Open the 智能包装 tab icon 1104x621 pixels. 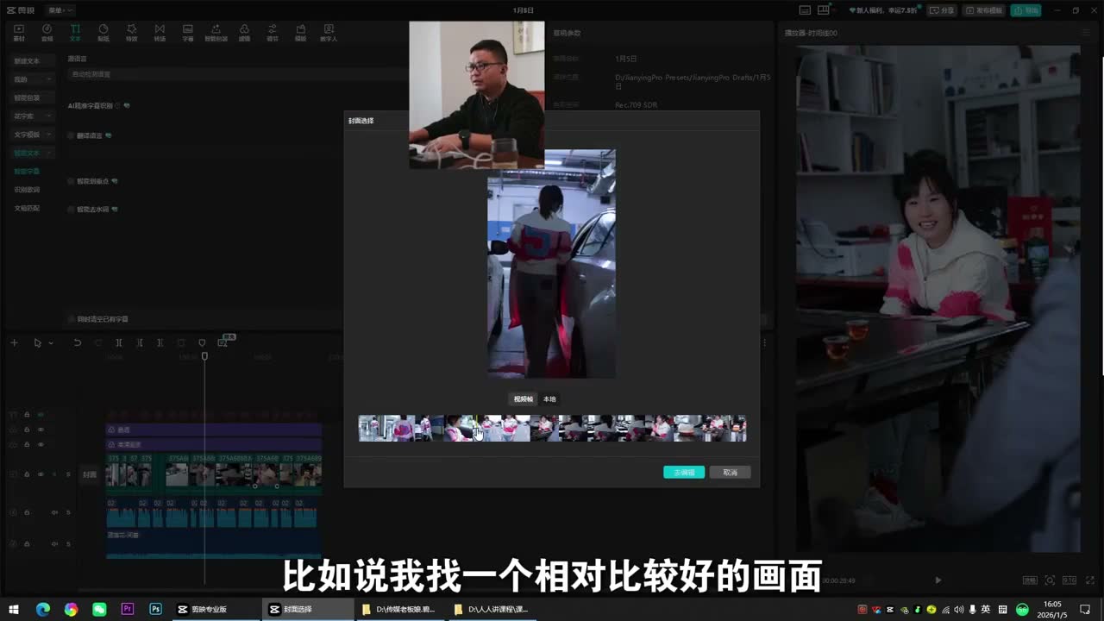point(216,33)
